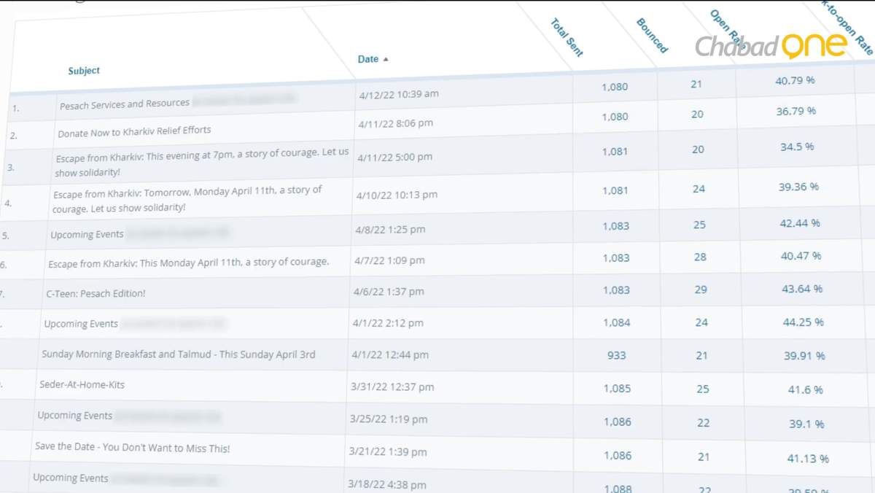The image size is (875, 493).
Task: Click the 41.6 % rate value
Action: click(806, 389)
